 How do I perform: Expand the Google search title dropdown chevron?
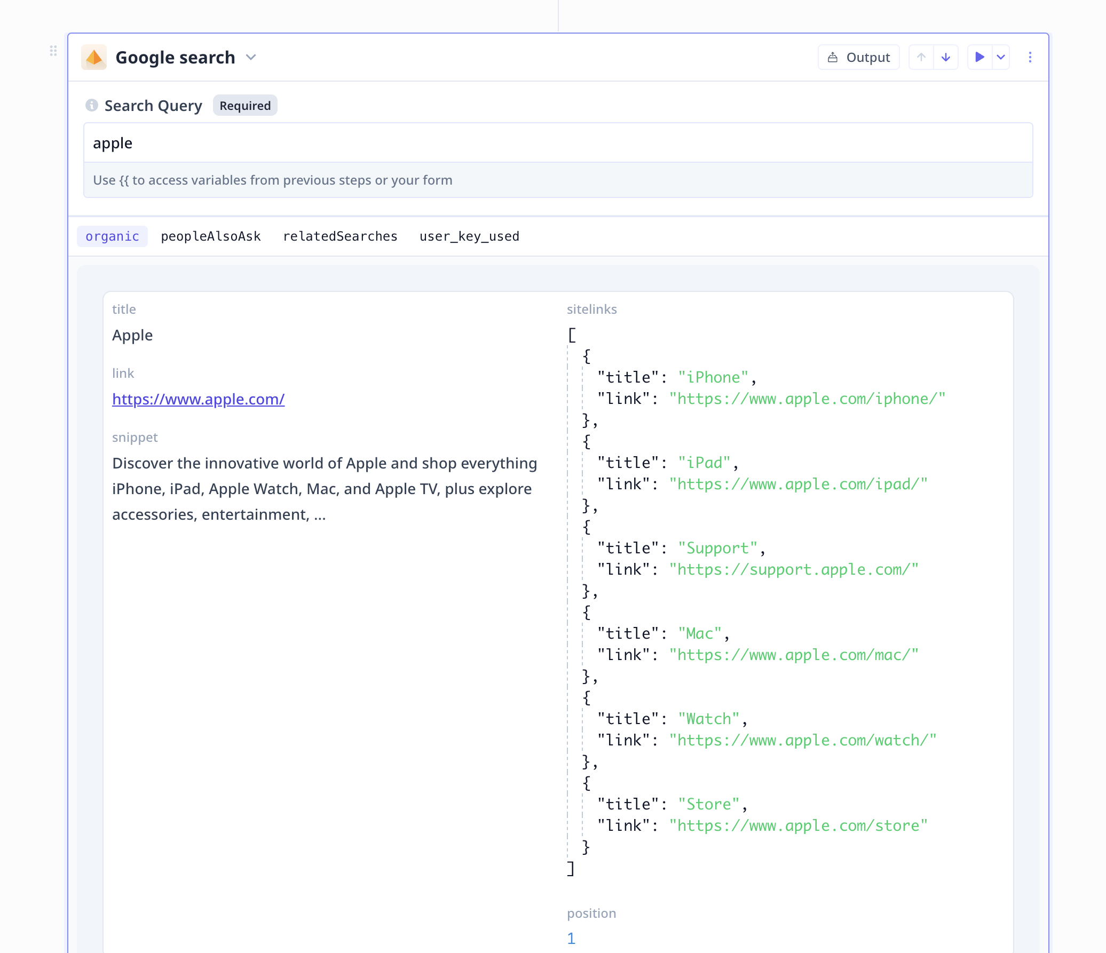tap(251, 57)
